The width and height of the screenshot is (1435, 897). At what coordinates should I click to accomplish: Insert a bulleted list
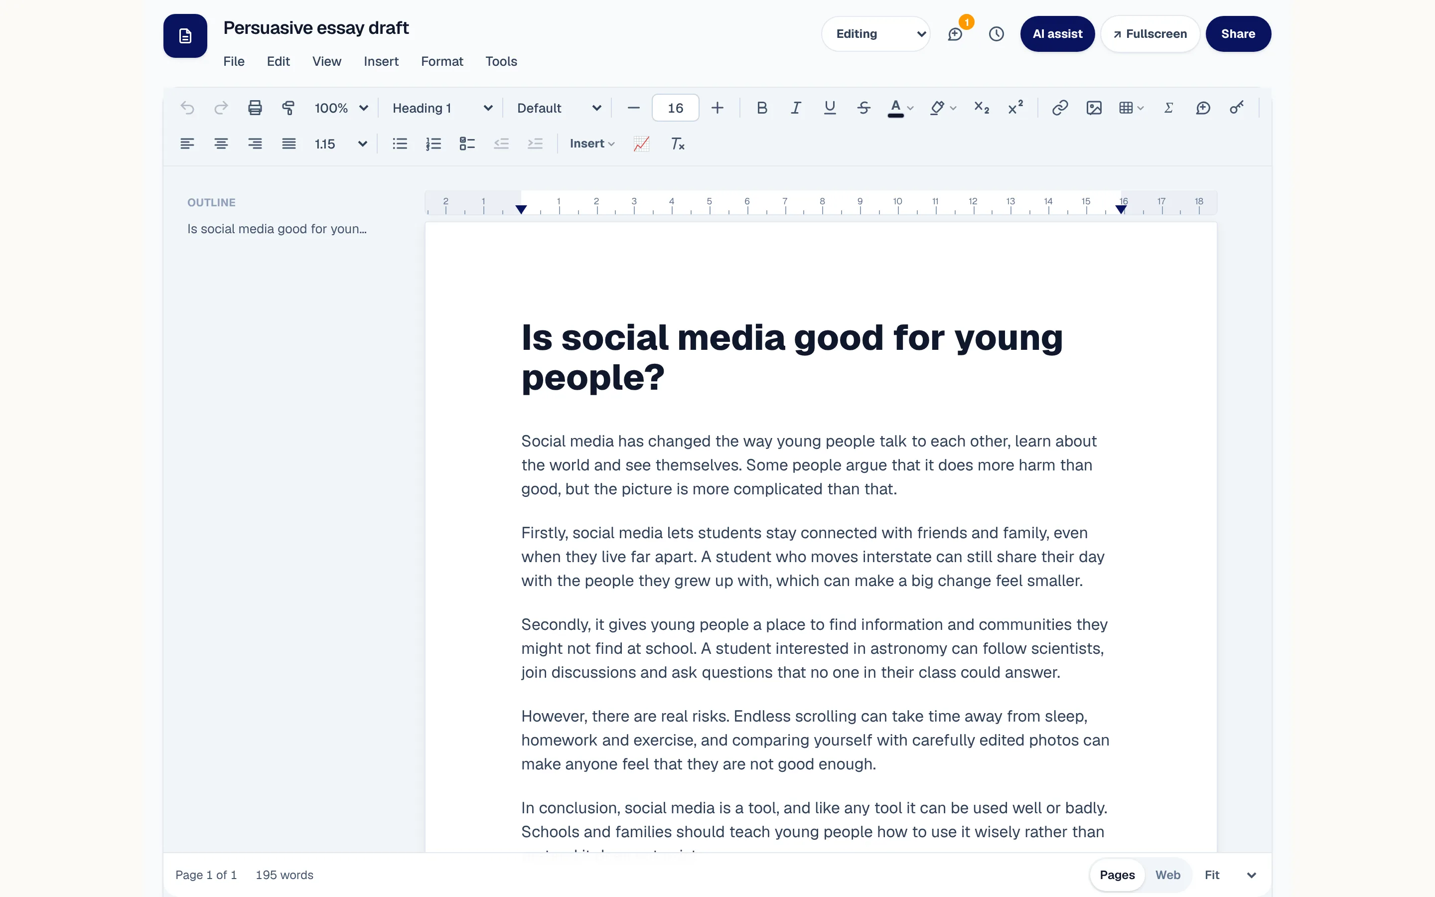point(400,144)
